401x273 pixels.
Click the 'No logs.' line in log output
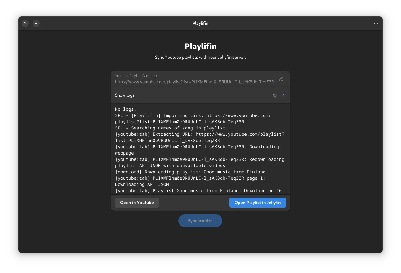click(x=125, y=109)
